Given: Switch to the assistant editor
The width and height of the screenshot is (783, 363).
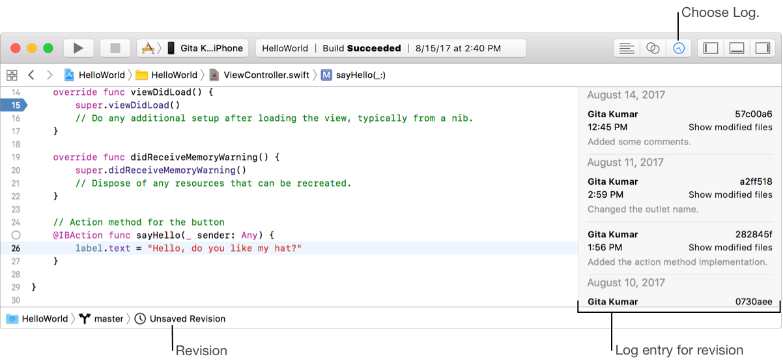Looking at the screenshot, I should (x=653, y=48).
